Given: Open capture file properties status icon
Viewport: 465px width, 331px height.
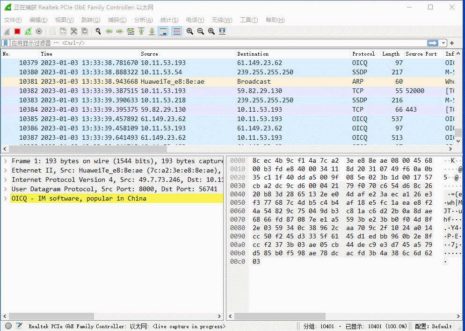Looking at the screenshot, I should click(x=19, y=326).
